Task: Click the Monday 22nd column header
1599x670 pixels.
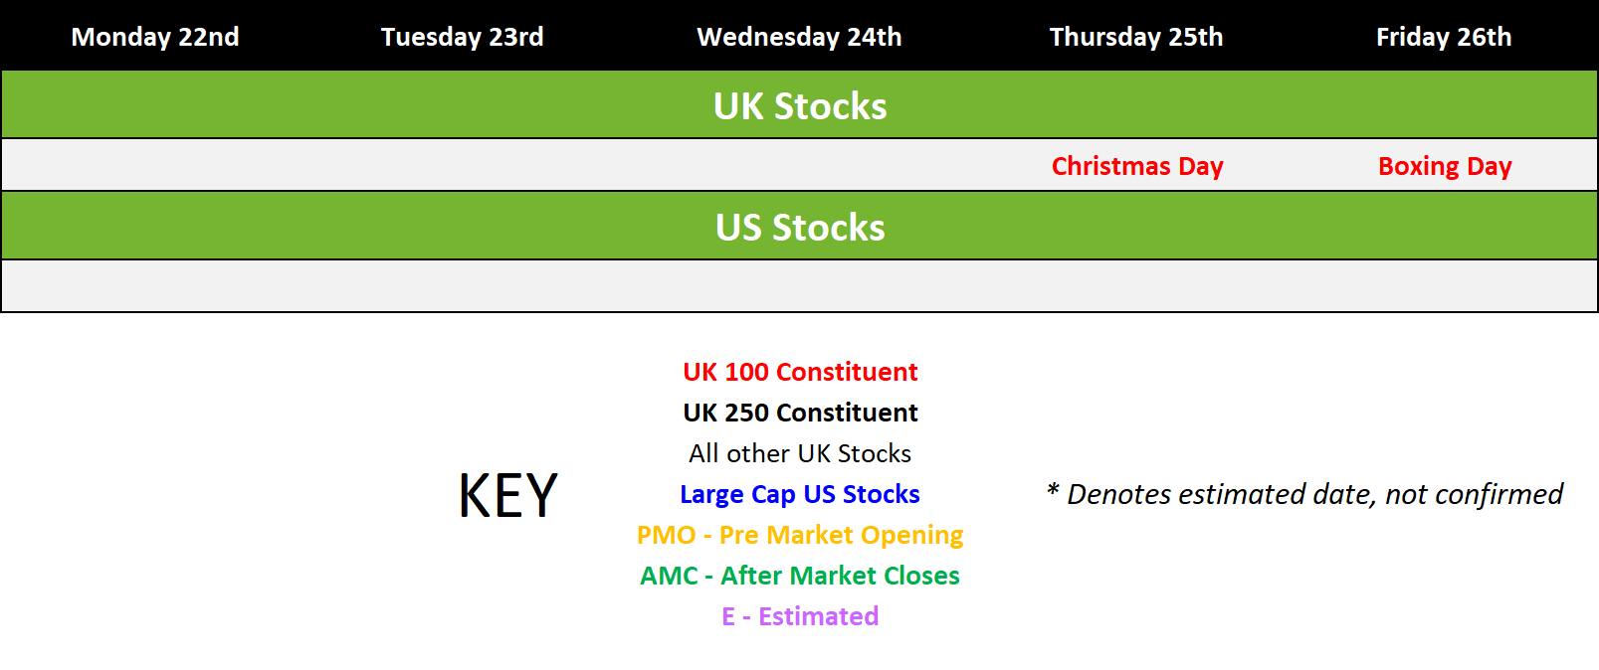Action: pyautogui.click(x=155, y=37)
